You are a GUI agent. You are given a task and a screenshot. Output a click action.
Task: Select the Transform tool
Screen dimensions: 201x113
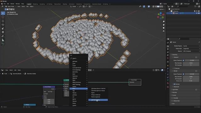coord(3,32)
